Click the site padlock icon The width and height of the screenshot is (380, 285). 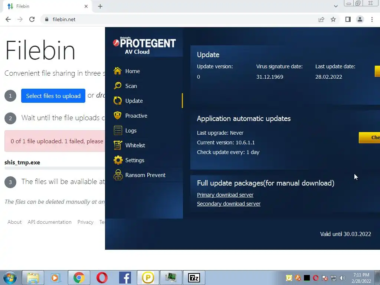[47, 19]
